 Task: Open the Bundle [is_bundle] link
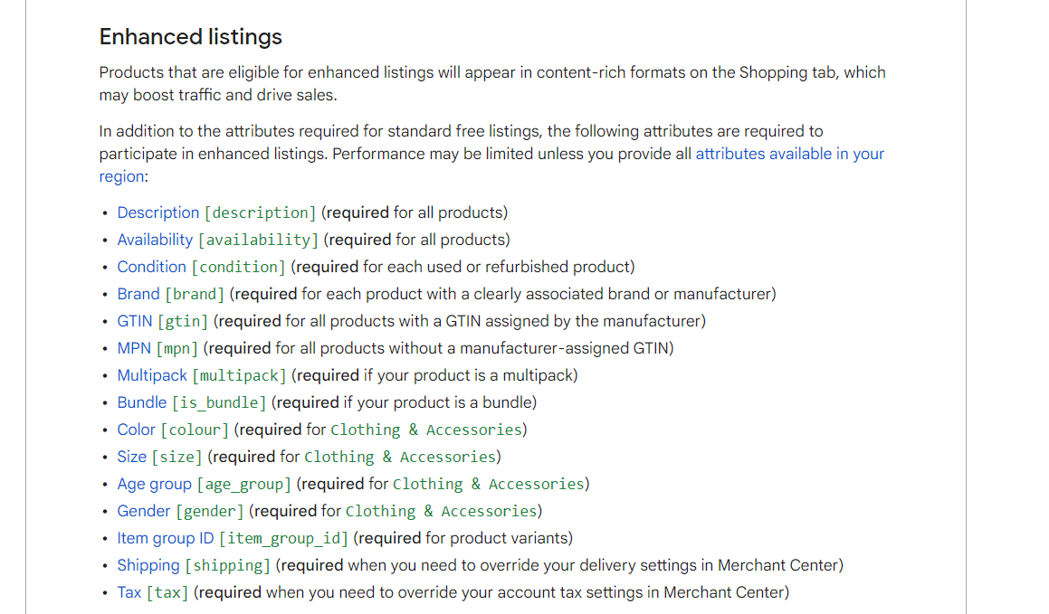191,403
